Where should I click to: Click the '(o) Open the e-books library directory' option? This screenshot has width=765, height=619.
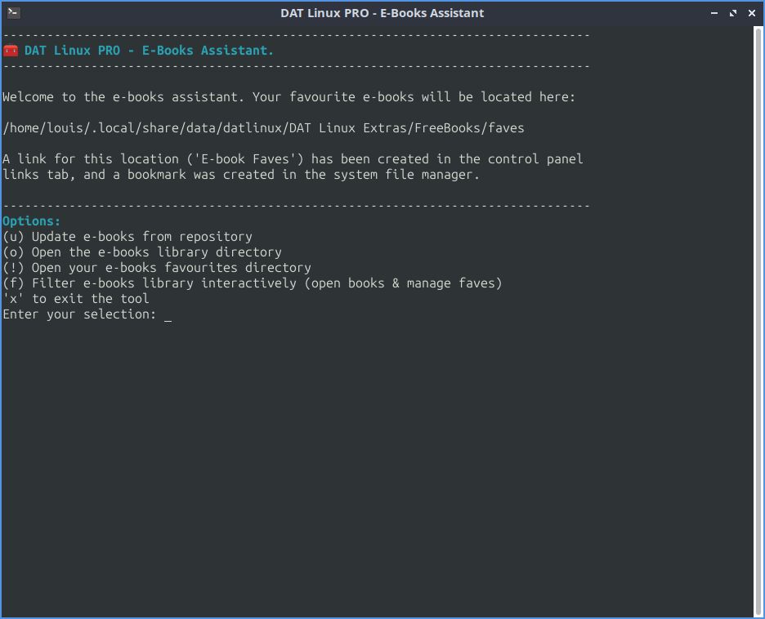pos(142,252)
